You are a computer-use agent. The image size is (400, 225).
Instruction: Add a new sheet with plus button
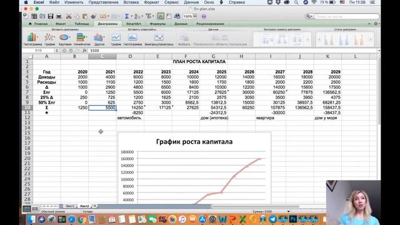pyautogui.click(x=94, y=206)
